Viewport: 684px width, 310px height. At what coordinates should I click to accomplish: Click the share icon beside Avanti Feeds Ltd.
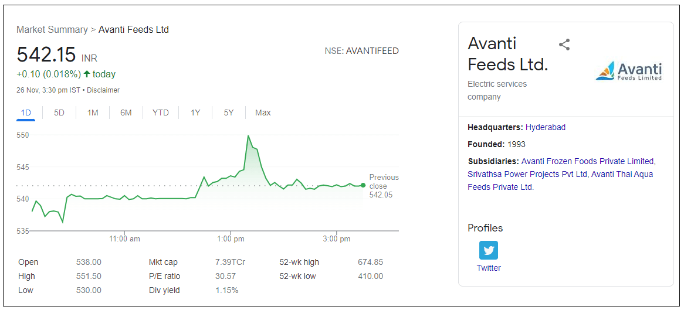click(564, 45)
